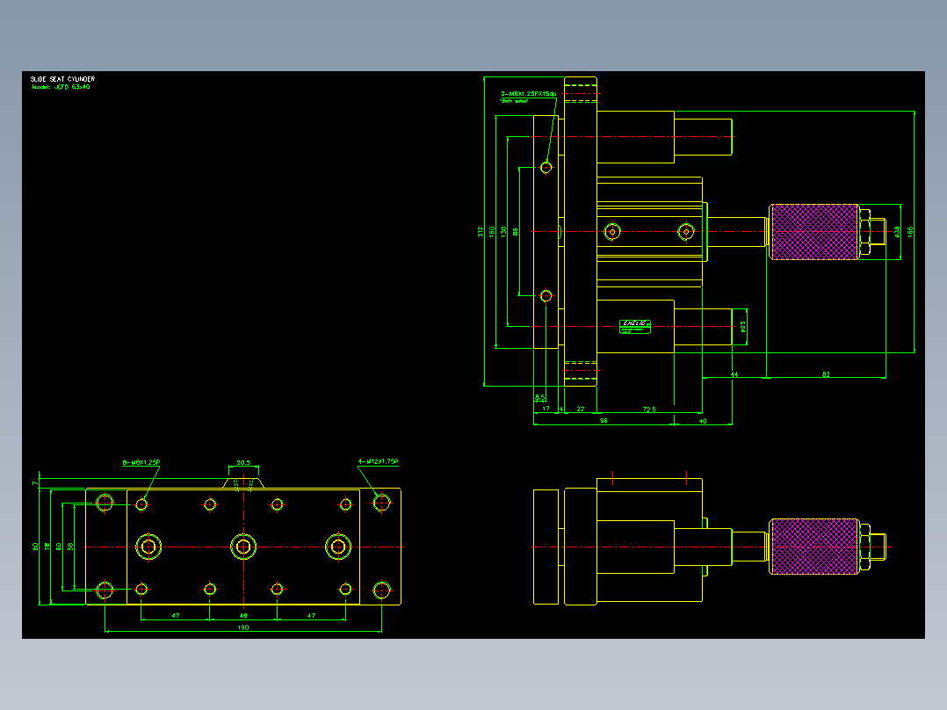Image resolution: width=947 pixels, height=710 pixels.
Task: Select the left port circle on the cylinder centerline
Action: (612, 231)
